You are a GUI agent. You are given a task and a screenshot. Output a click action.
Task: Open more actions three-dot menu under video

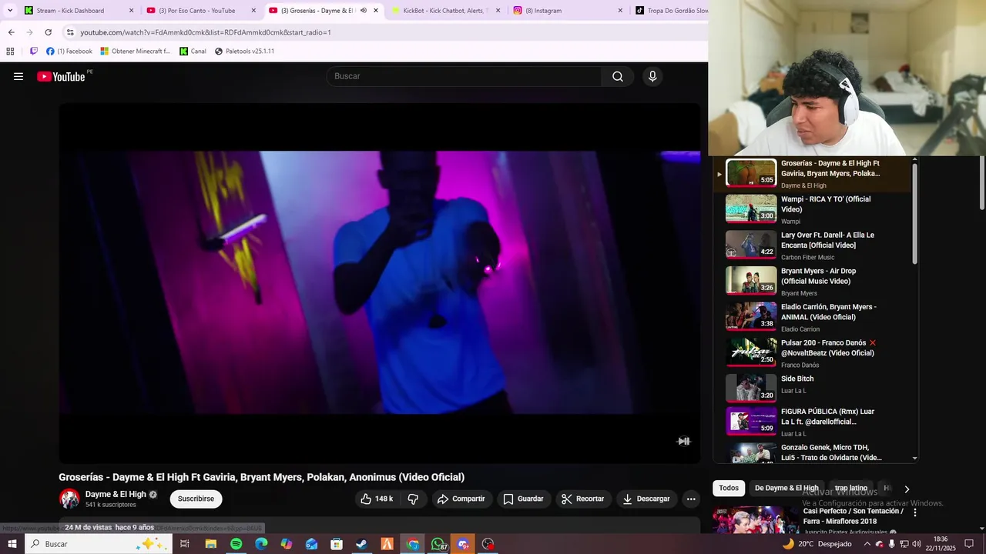(x=691, y=499)
